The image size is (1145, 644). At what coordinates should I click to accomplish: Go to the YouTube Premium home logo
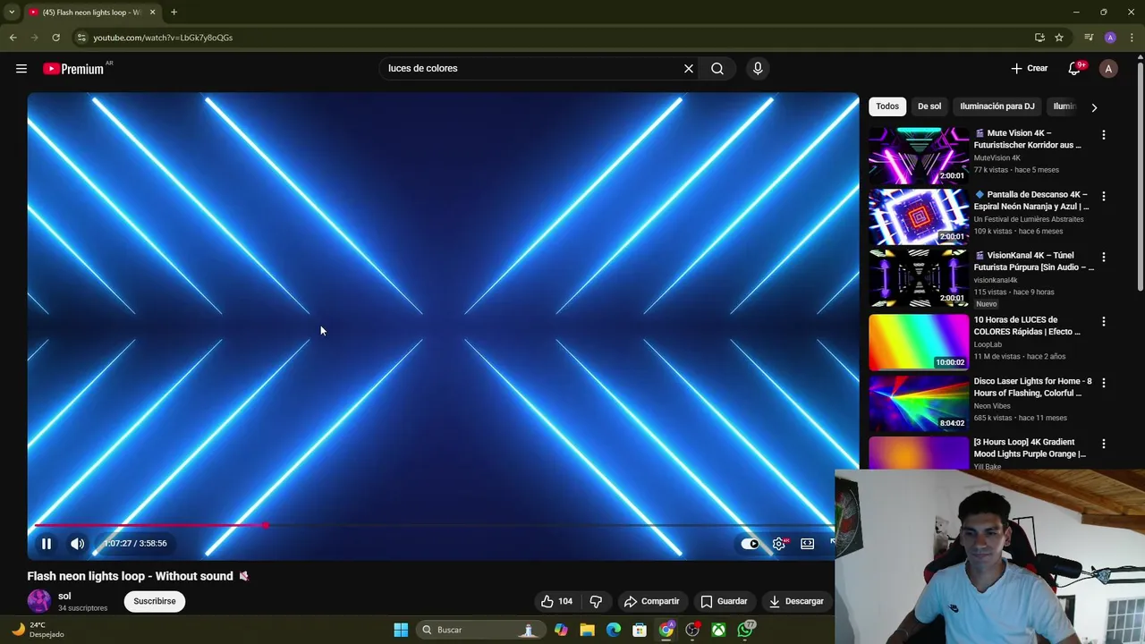[74, 68]
